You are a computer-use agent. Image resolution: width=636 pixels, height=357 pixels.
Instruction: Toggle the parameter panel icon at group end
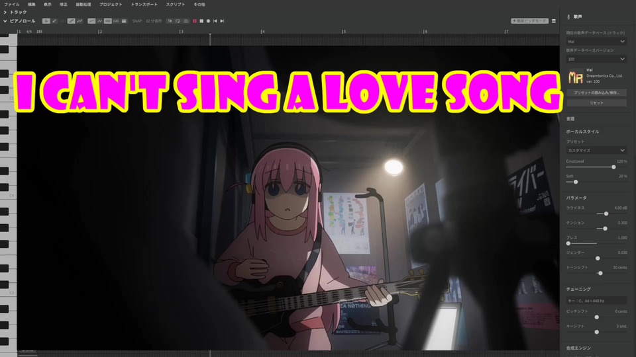[124, 21]
